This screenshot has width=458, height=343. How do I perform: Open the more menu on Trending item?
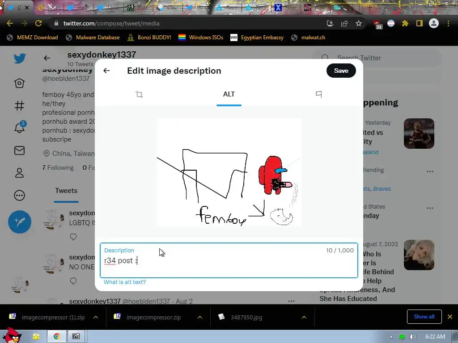tap(430, 171)
